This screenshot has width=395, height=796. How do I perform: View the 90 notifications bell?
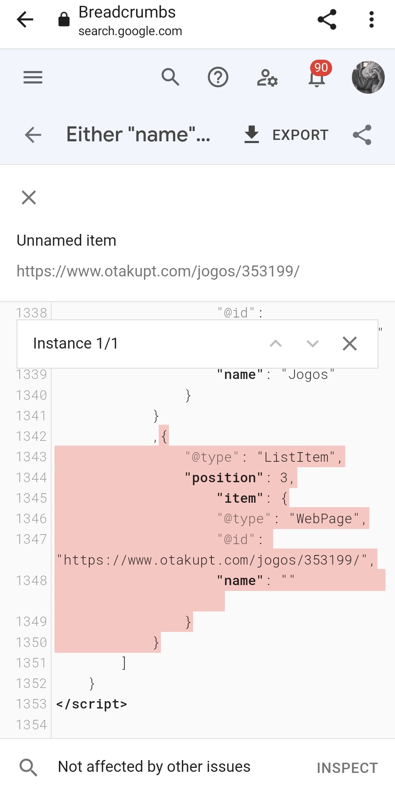[317, 75]
